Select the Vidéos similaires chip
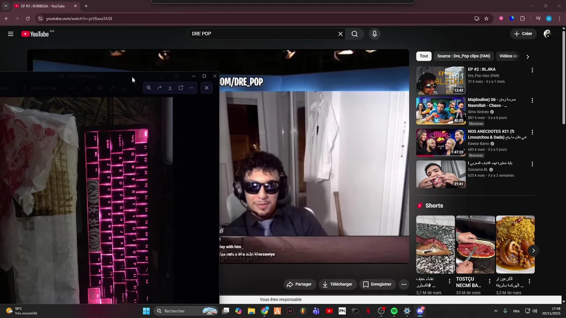 509,56
